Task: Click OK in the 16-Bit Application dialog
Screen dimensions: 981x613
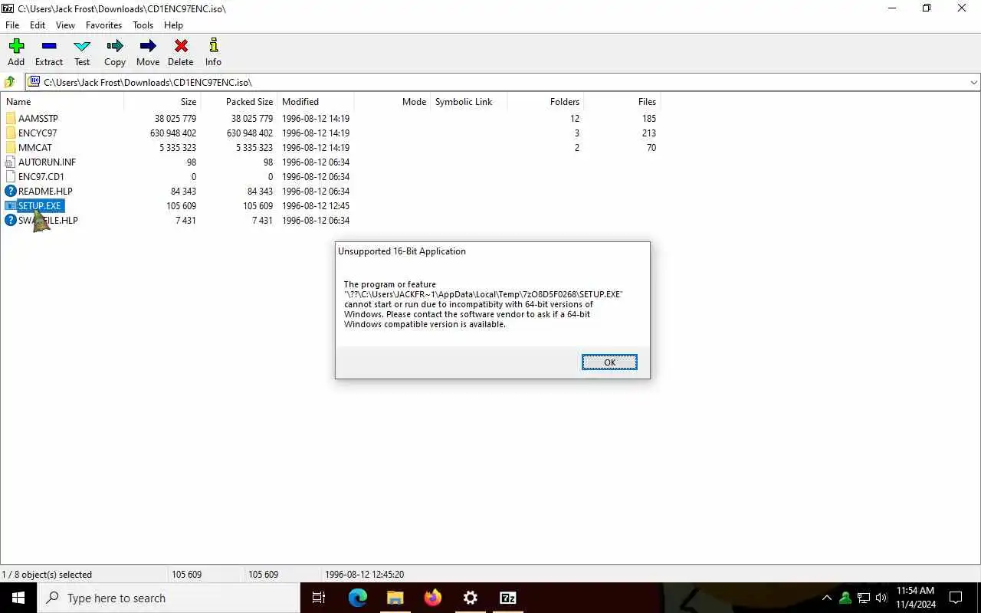Action: tap(609, 362)
